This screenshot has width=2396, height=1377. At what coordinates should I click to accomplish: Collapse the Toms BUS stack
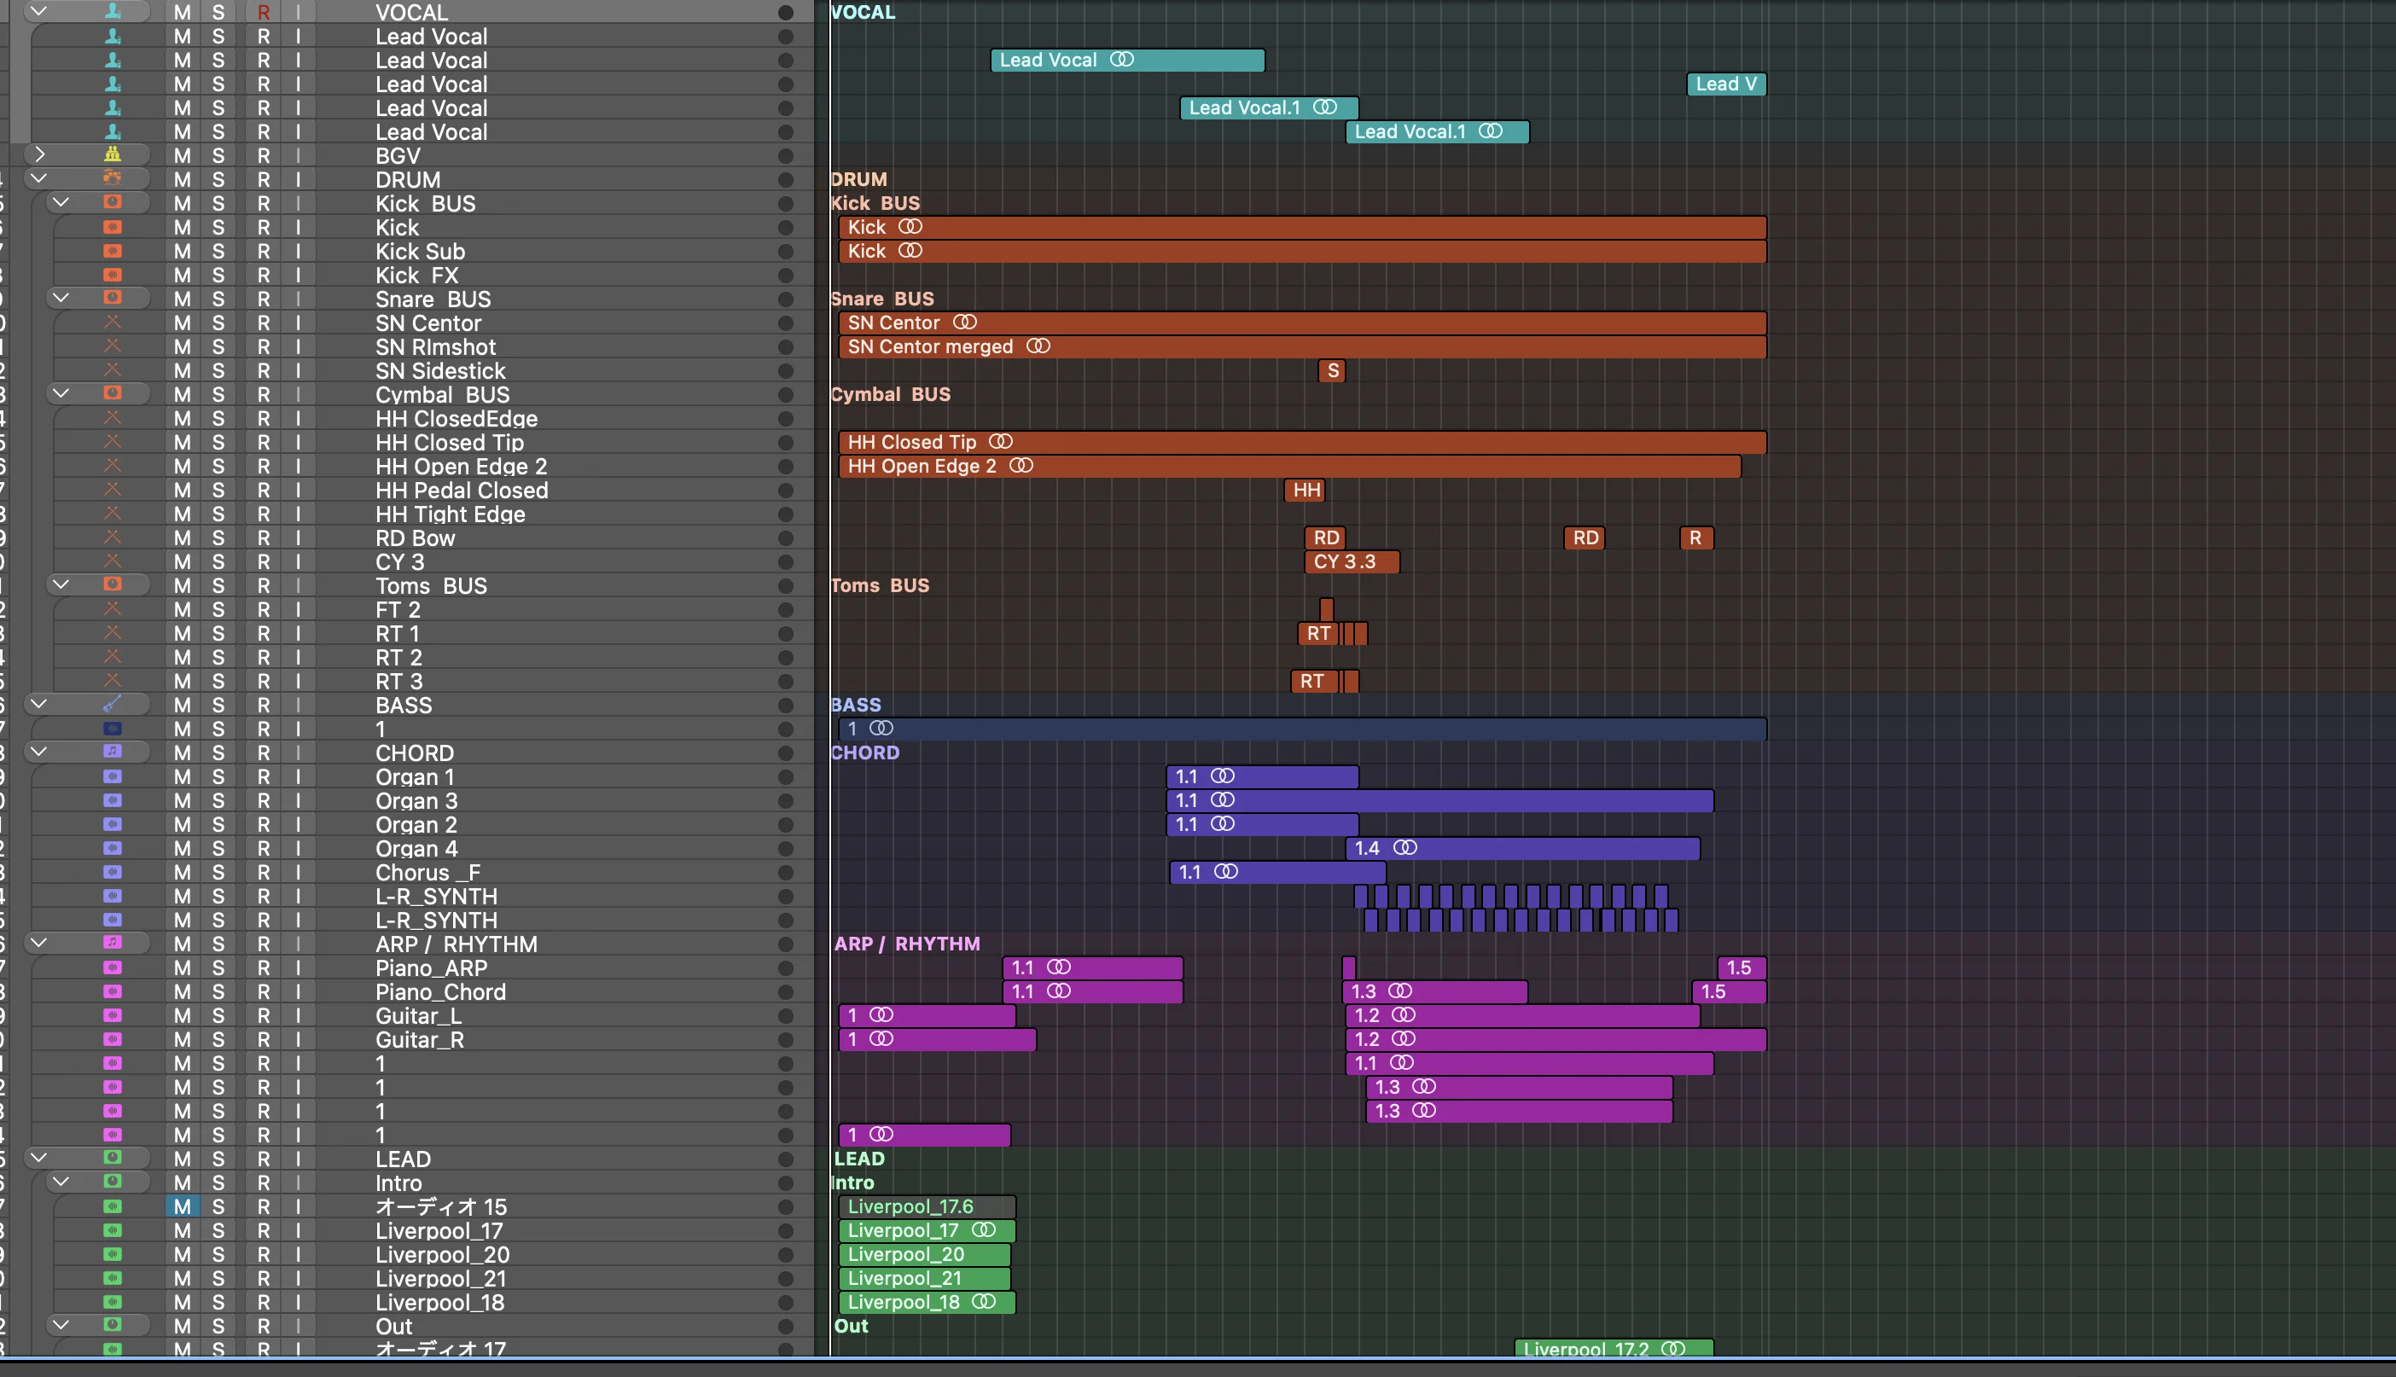61,584
